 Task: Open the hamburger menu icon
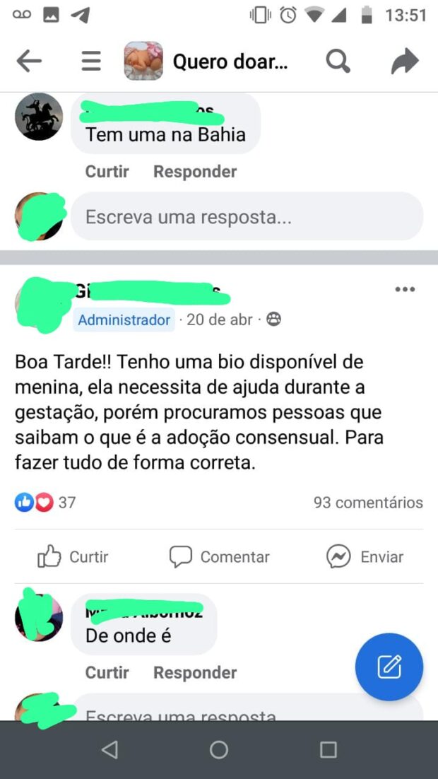[x=91, y=62]
